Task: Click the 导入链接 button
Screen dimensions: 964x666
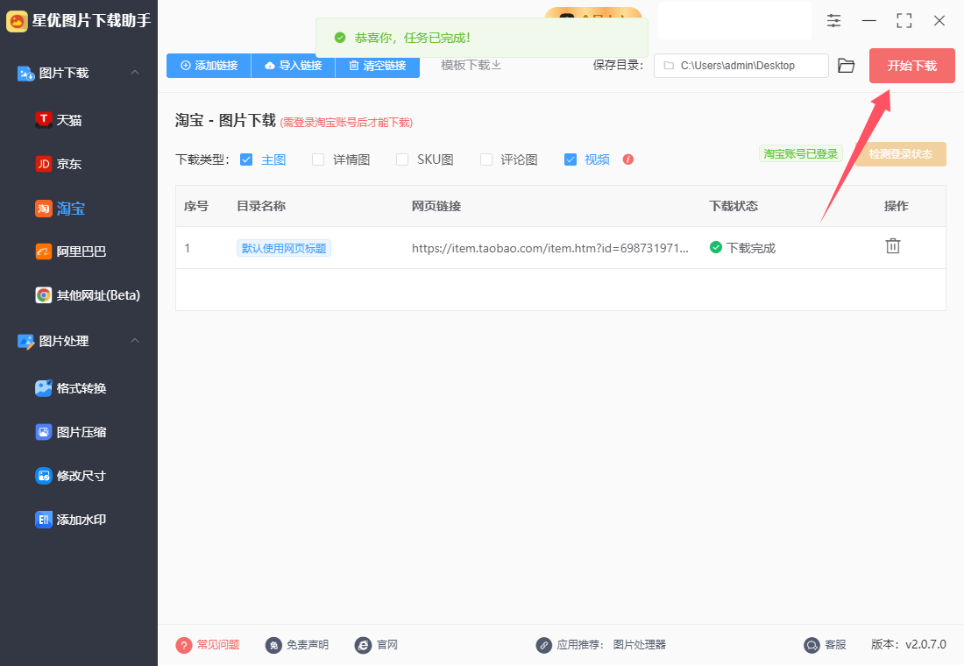Action: click(x=294, y=66)
